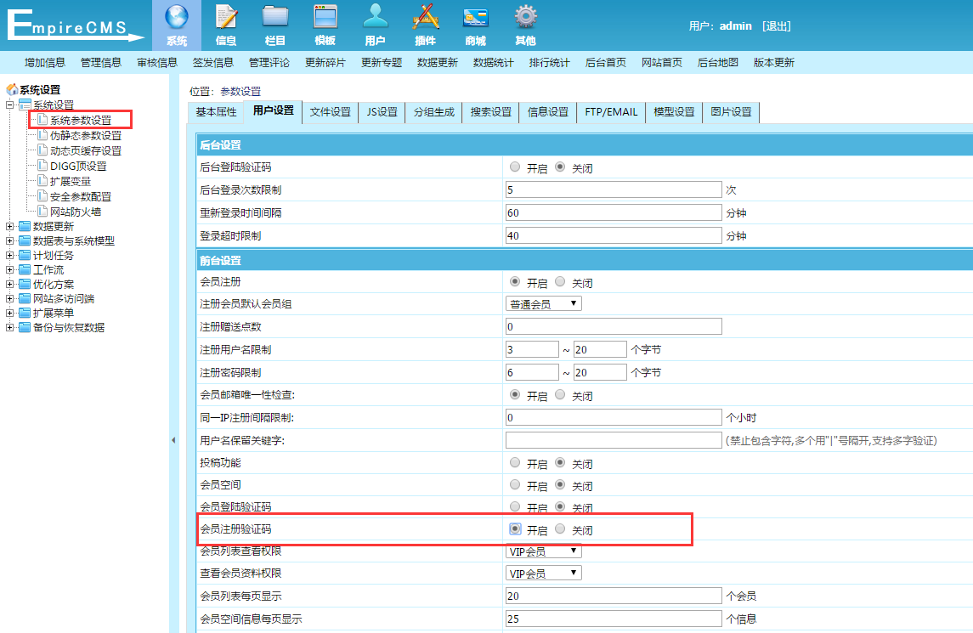Click the [退出] logout link
This screenshot has height=633, width=973.
[x=777, y=26]
